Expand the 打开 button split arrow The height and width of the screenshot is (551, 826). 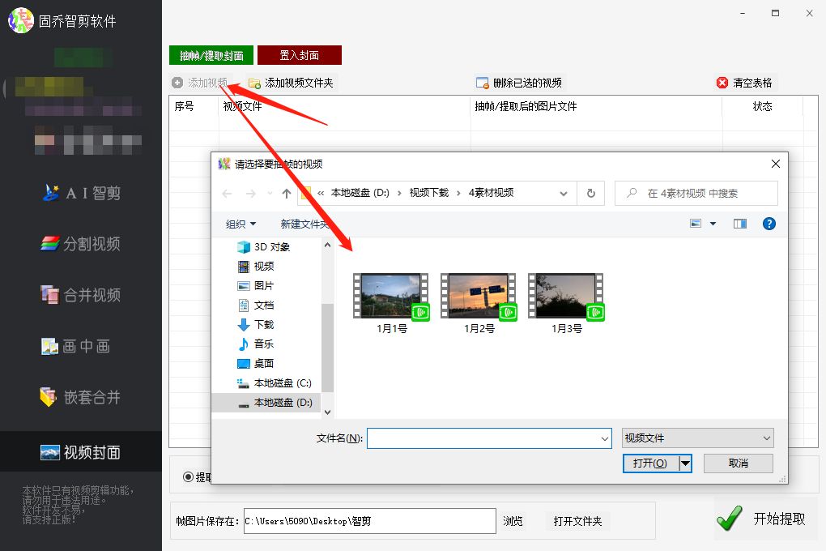point(685,463)
